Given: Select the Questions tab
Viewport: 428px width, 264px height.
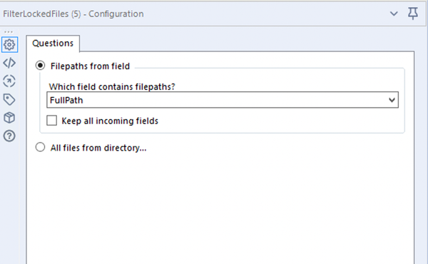Looking at the screenshot, I should point(53,43).
